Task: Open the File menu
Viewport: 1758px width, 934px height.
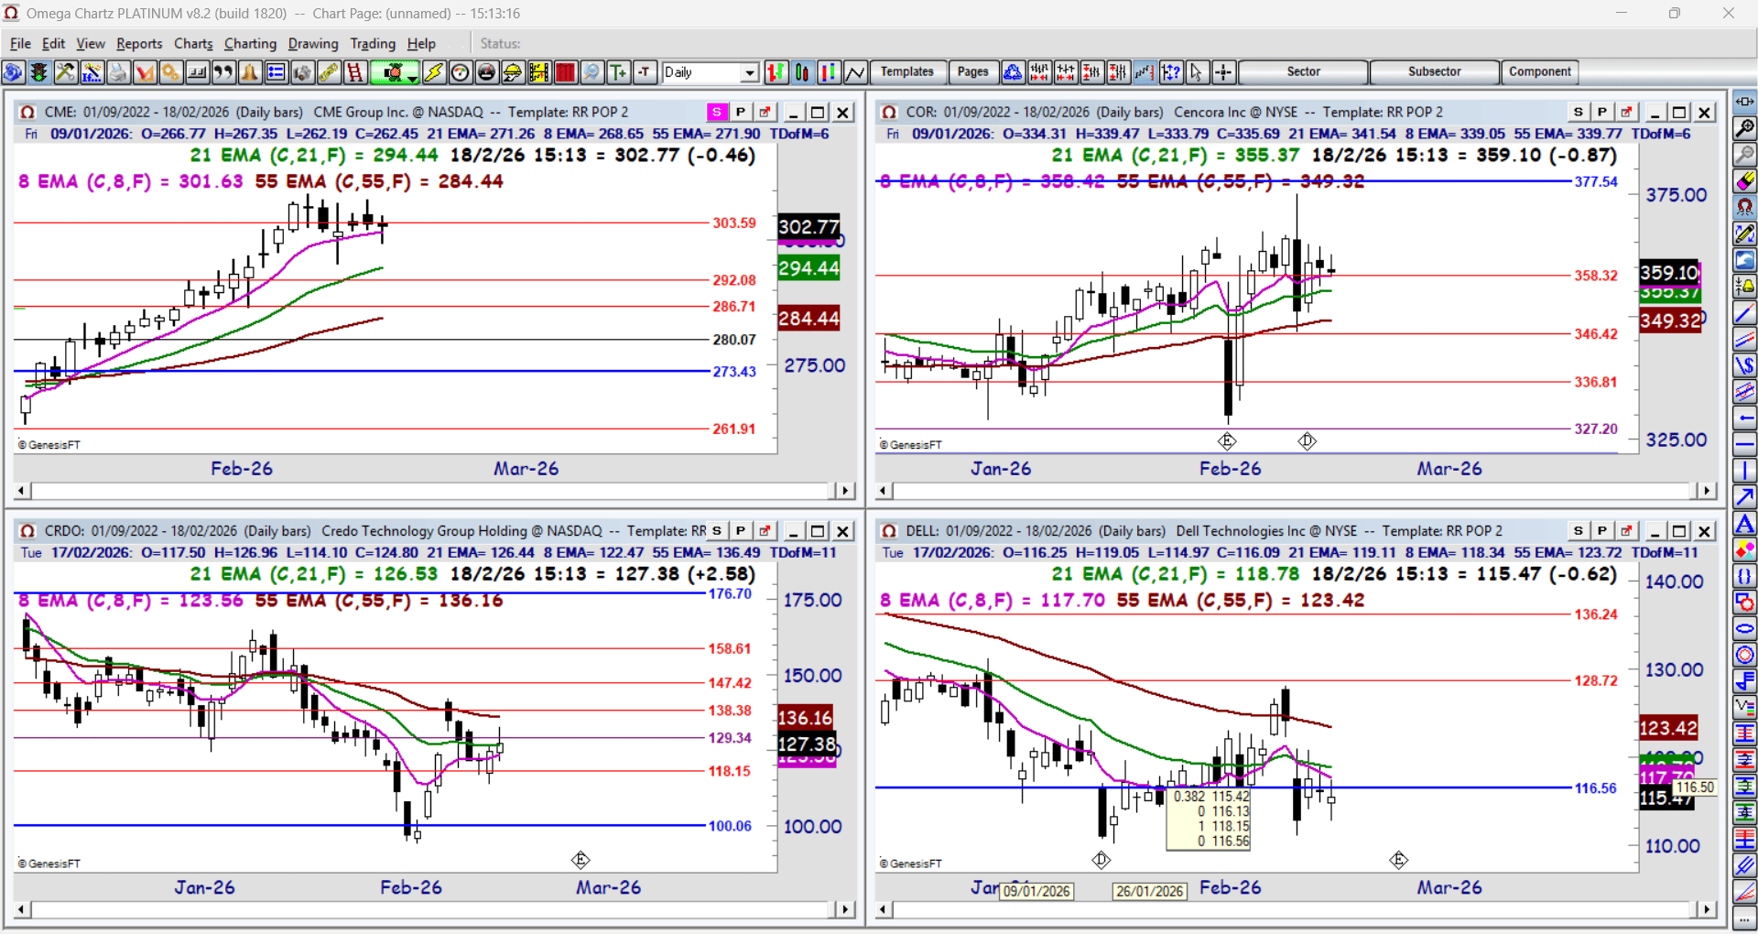Action: (20, 43)
